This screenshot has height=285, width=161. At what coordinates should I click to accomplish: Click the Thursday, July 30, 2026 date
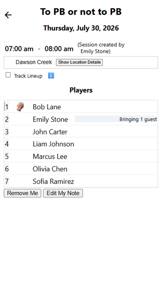pos(81,28)
